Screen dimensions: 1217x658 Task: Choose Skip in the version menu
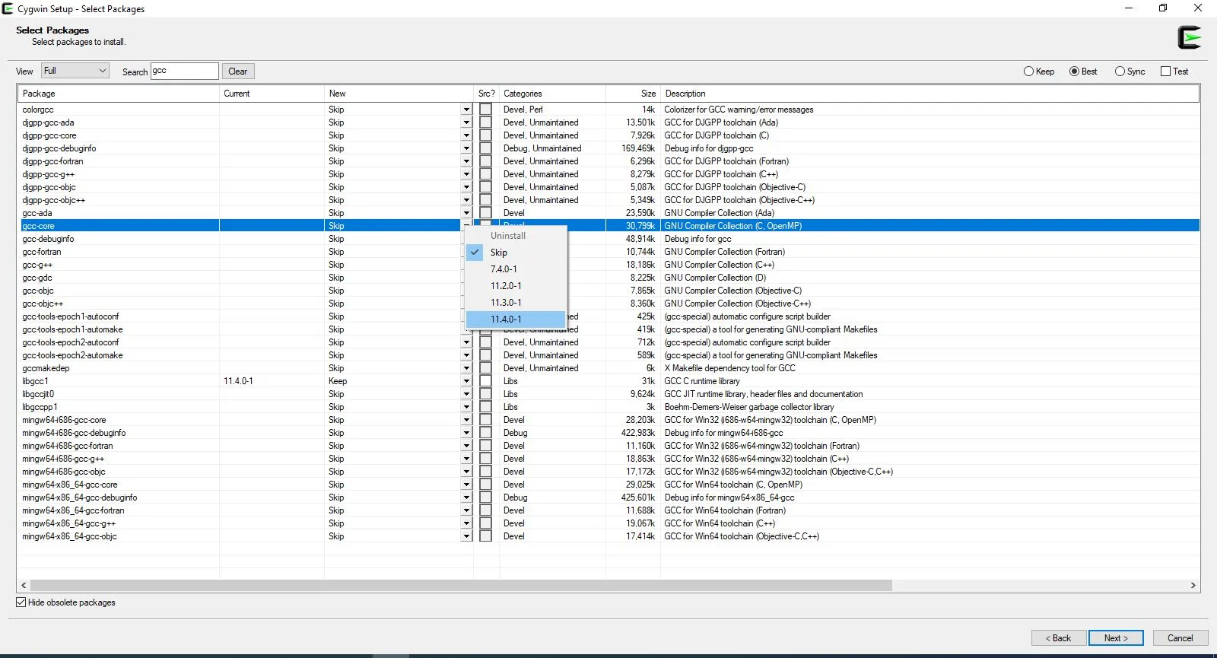(516, 253)
